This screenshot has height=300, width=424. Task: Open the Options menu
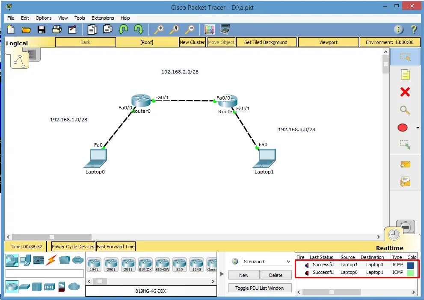point(44,18)
